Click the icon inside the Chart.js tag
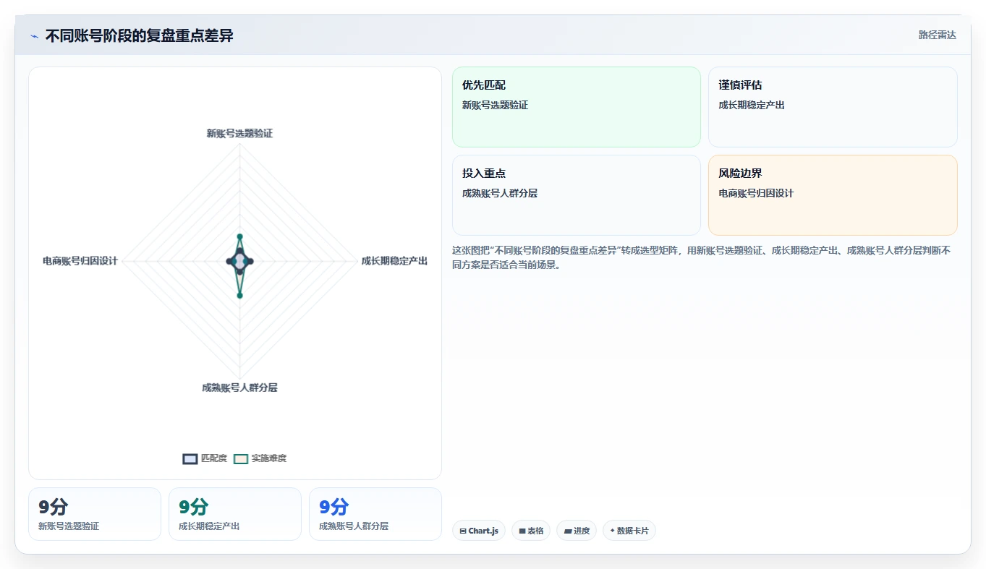Image resolution: width=986 pixels, height=569 pixels. [x=463, y=531]
